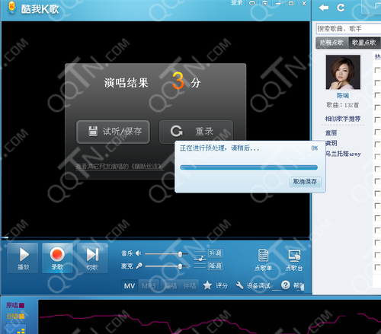Open similar singer 乌兰托娅
The image size is (381, 334).
click(343, 154)
